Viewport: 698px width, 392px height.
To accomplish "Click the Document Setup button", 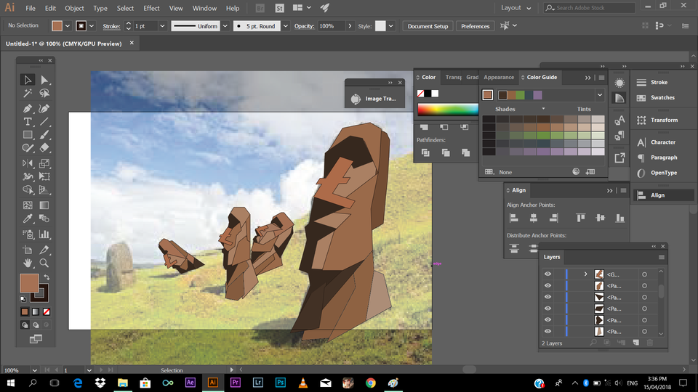I will (x=428, y=26).
